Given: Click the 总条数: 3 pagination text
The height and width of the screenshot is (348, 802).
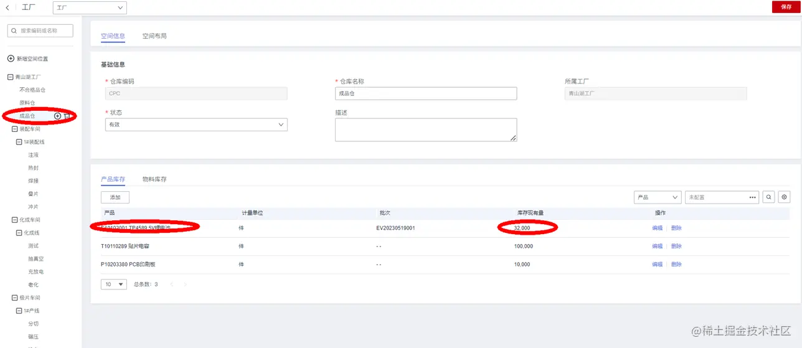Looking at the screenshot, I should (146, 284).
